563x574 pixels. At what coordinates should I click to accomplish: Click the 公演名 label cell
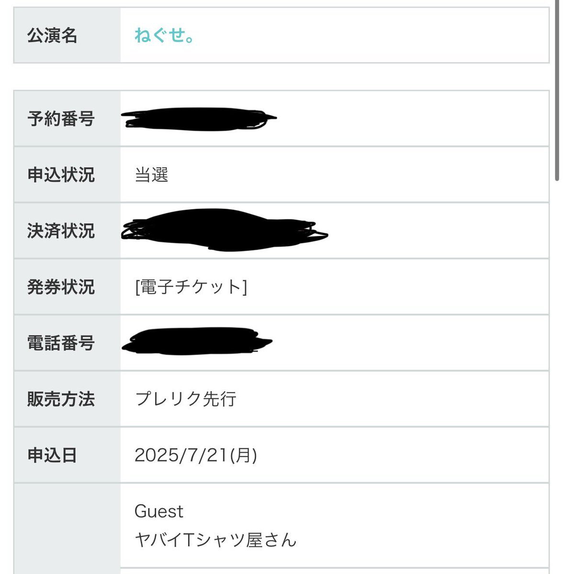(67, 35)
